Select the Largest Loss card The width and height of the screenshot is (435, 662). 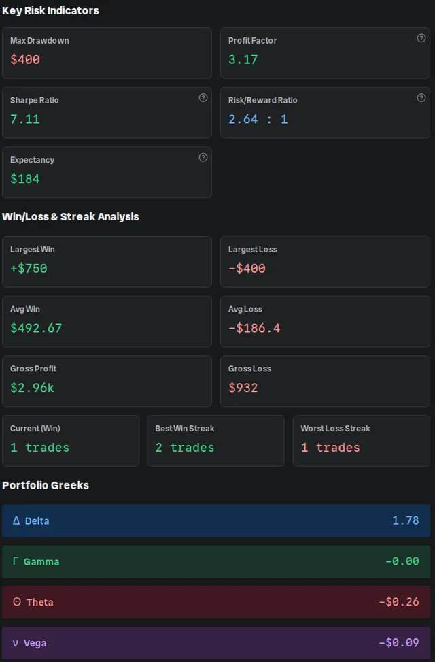tap(325, 262)
